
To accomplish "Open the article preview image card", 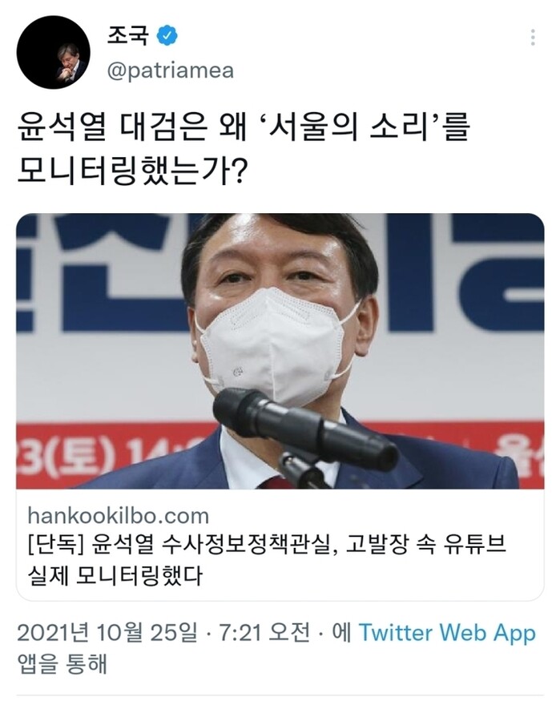I will pos(280,351).
